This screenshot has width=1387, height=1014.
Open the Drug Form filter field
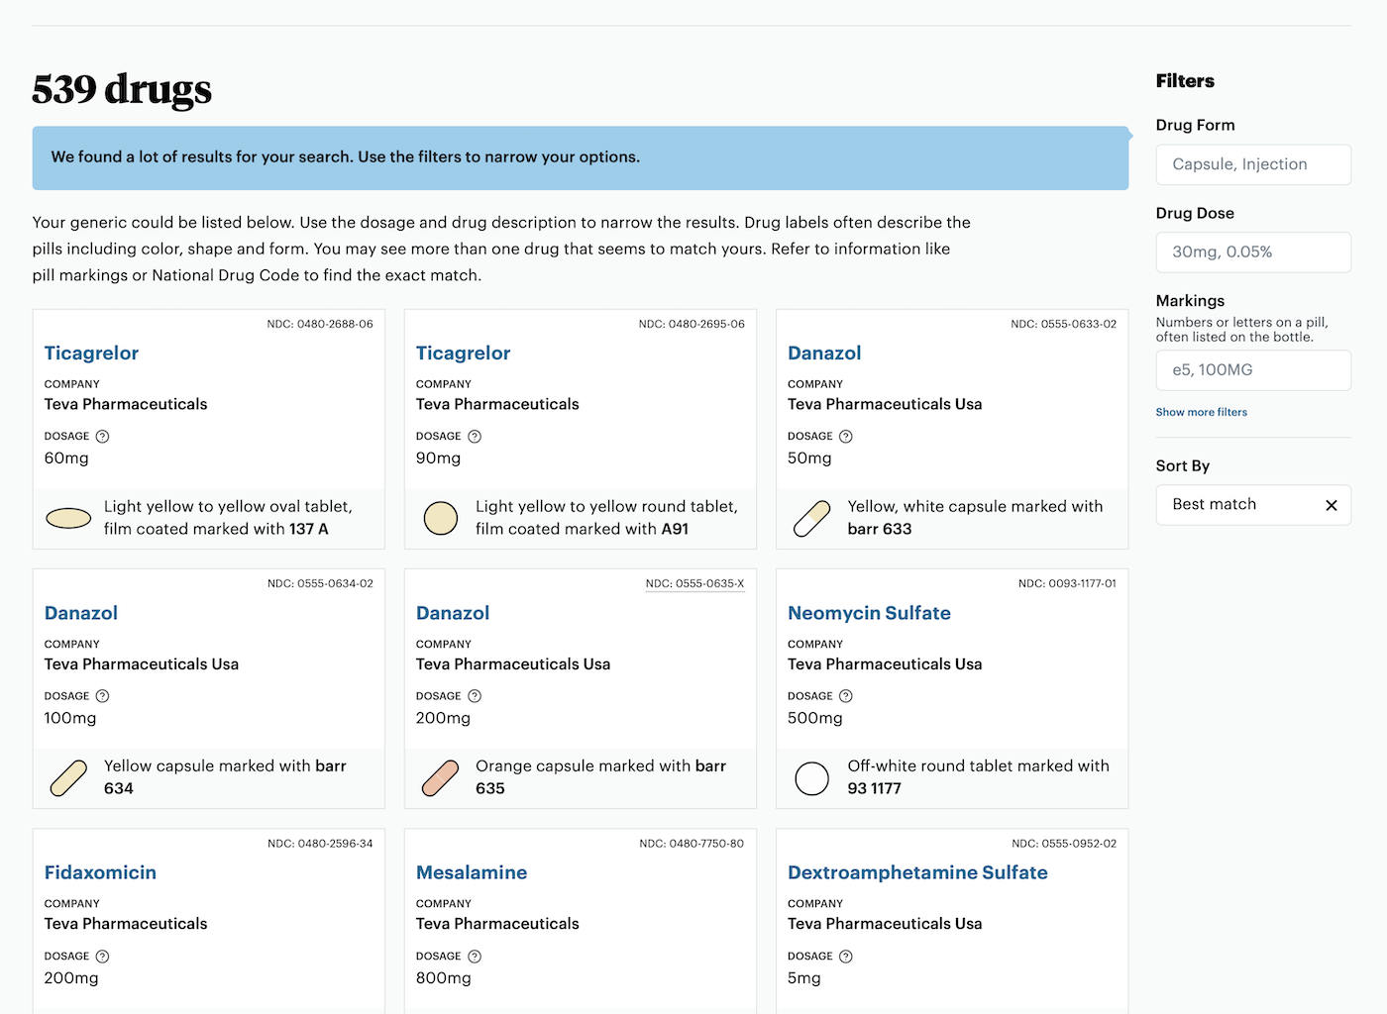pos(1253,164)
